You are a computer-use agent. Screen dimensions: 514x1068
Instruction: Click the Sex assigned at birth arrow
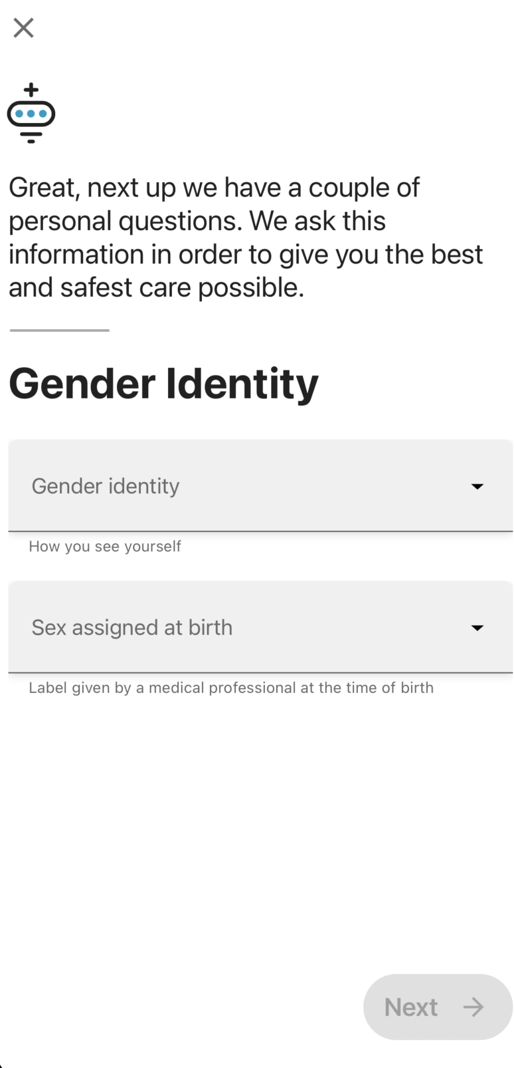[477, 628]
